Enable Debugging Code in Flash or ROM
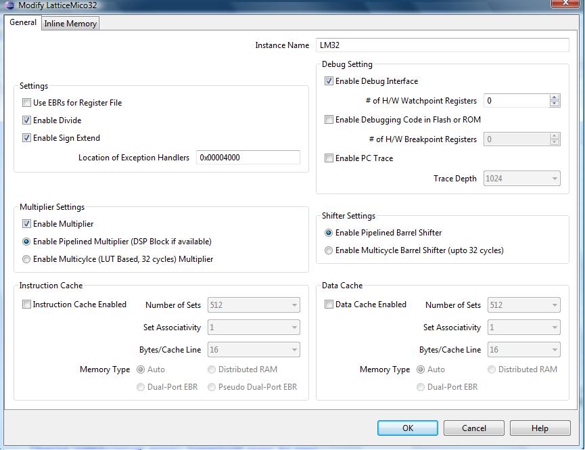This screenshot has width=585, height=450. (329, 120)
